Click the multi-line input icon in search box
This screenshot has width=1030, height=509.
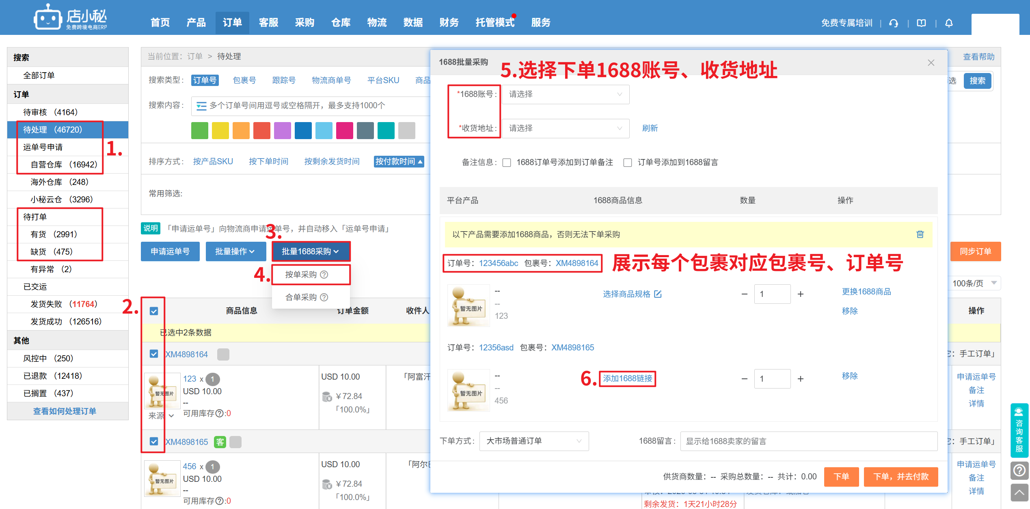click(201, 106)
